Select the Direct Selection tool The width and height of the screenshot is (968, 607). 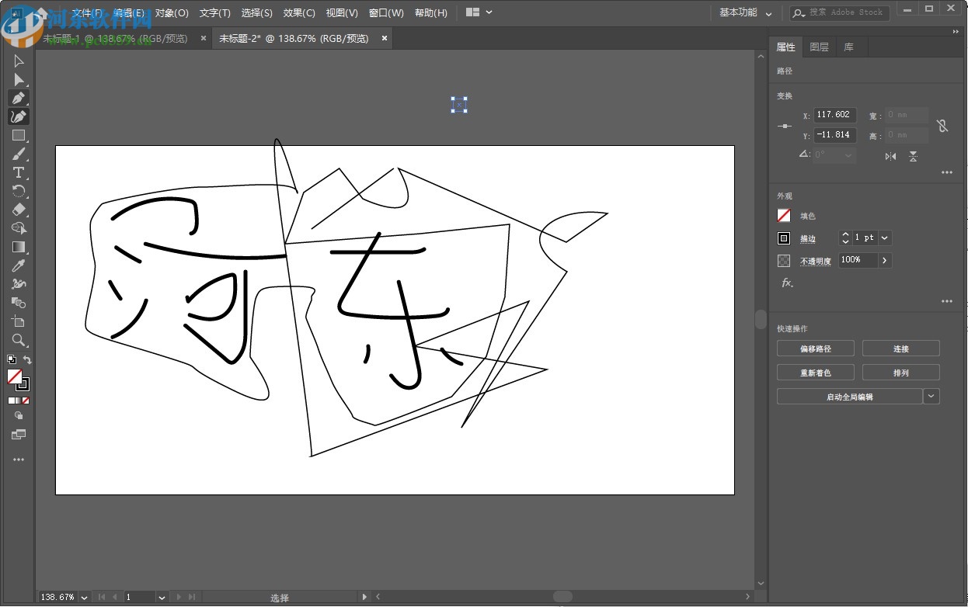click(19, 80)
